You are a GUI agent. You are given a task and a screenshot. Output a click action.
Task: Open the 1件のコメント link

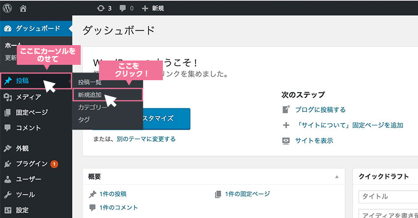(x=119, y=207)
